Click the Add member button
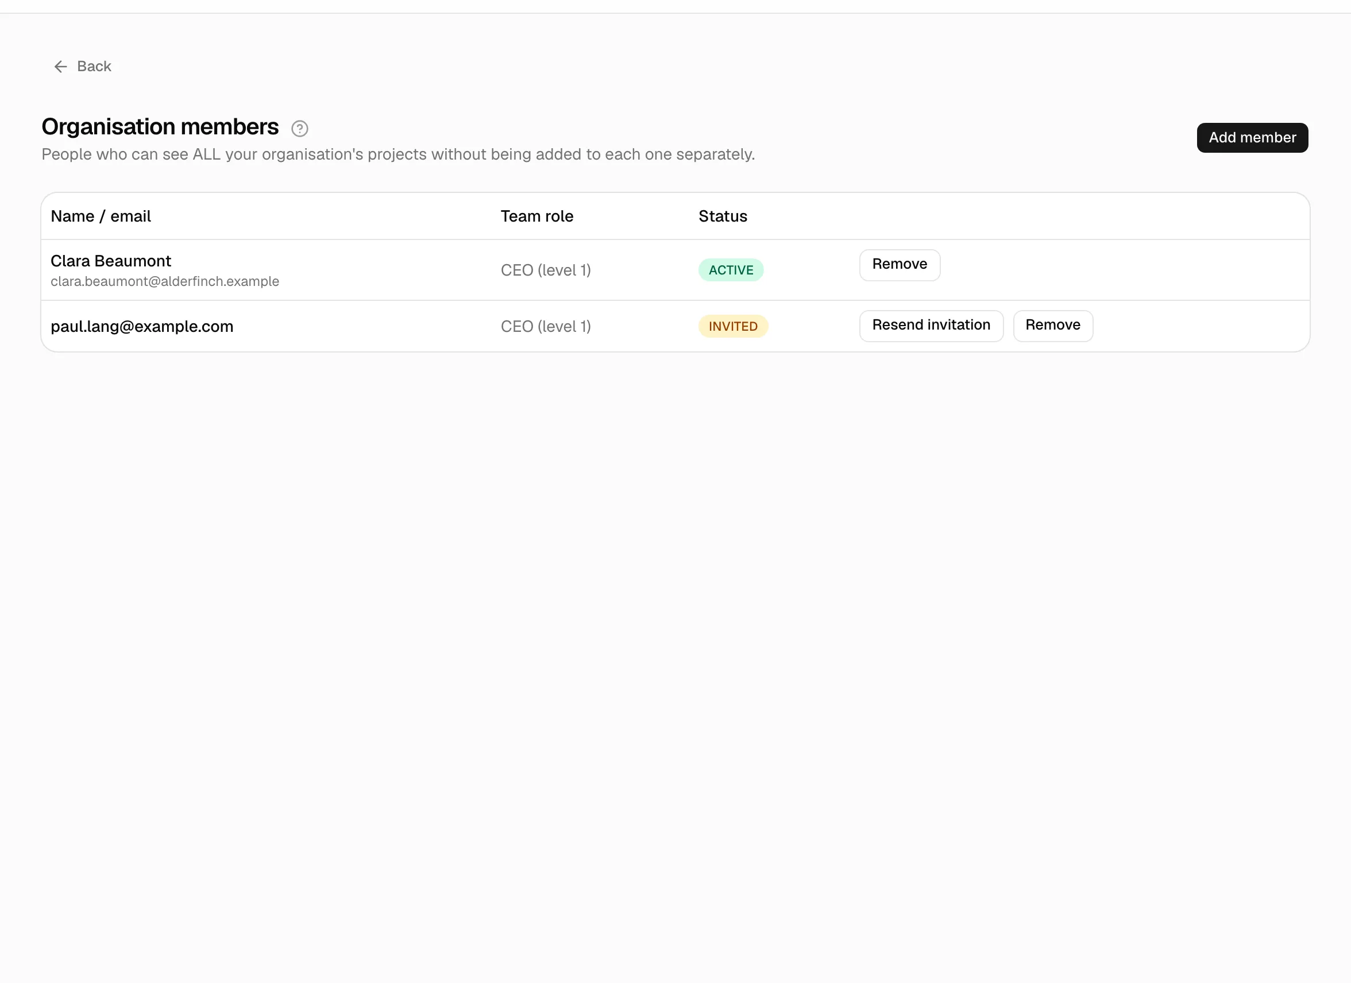Image resolution: width=1351 pixels, height=983 pixels. click(x=1252, y=138)
